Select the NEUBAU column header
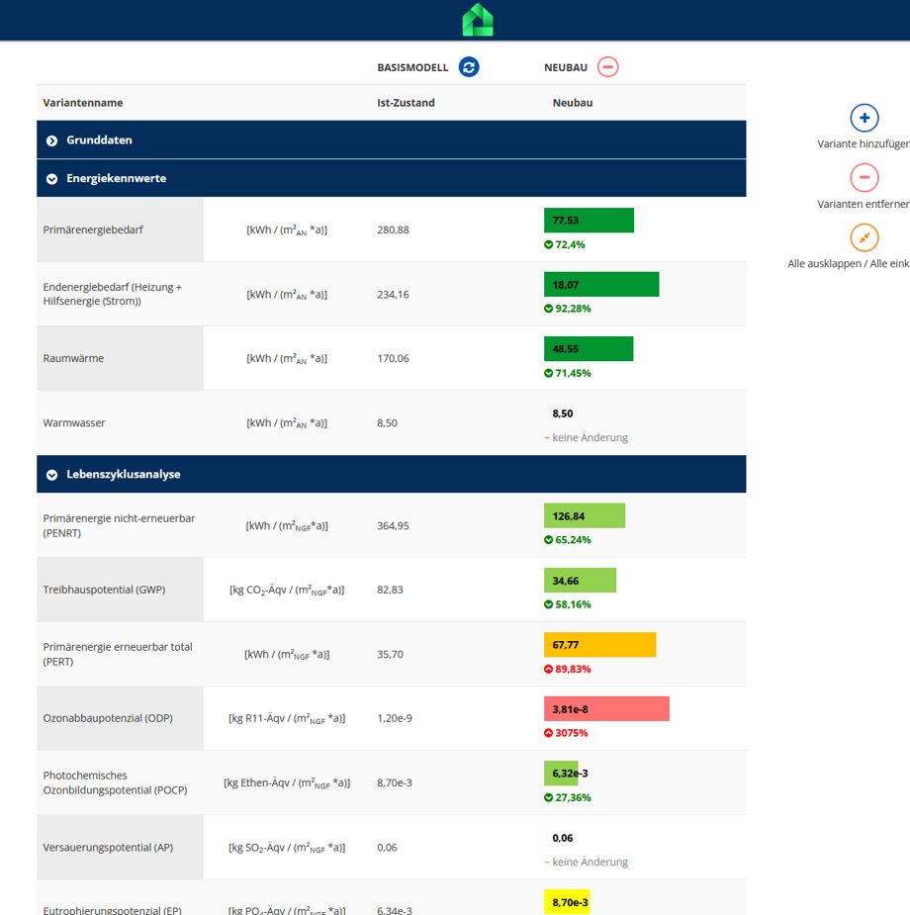The height and width of the screenshot is (915, 910). tap(566, 67)
